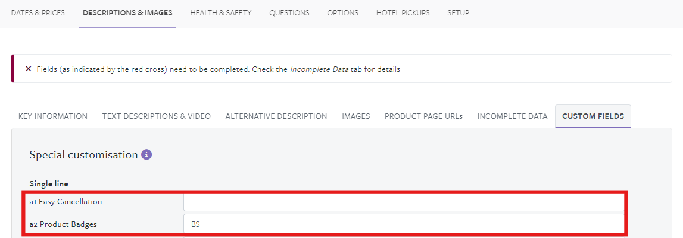Click the a2 Product Badges label
This screenshot has width=683, height=238.
point(63,224)
